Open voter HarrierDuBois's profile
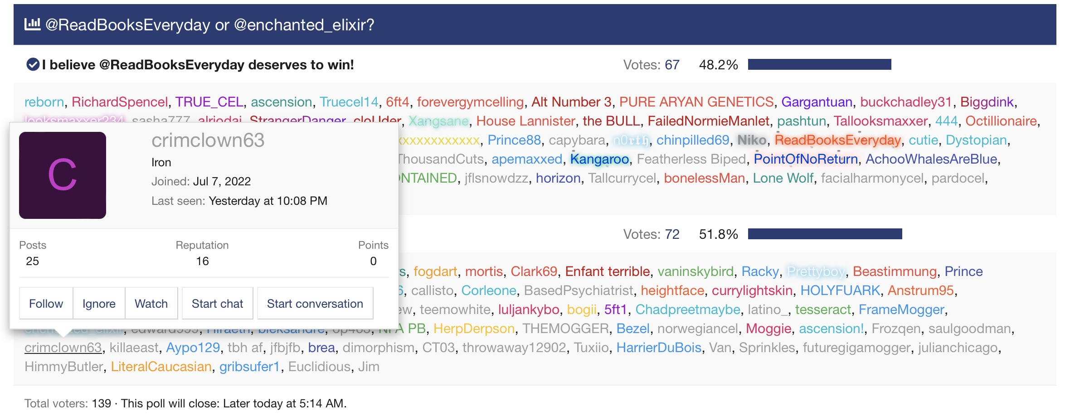 click(x=658, y=348)
